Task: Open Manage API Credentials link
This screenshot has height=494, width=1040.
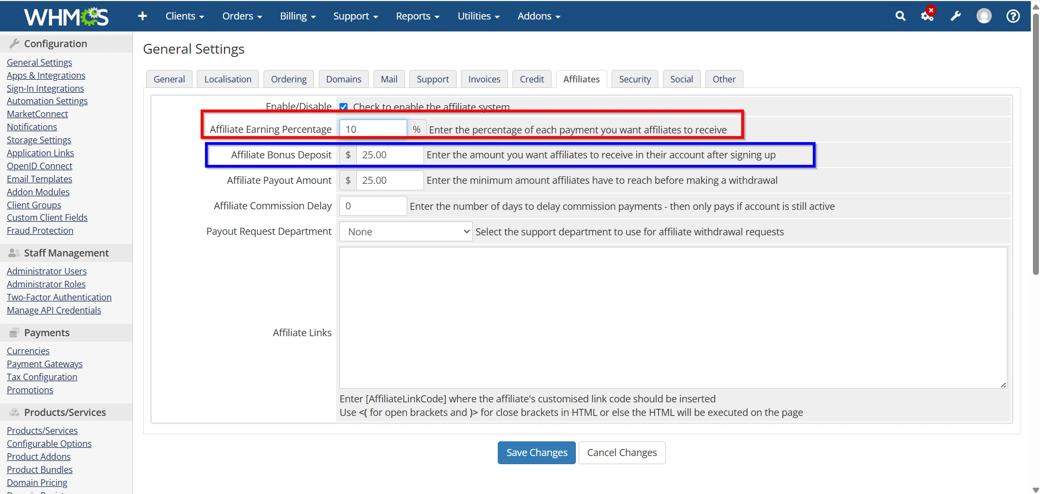Action: (x=54, y=310)
